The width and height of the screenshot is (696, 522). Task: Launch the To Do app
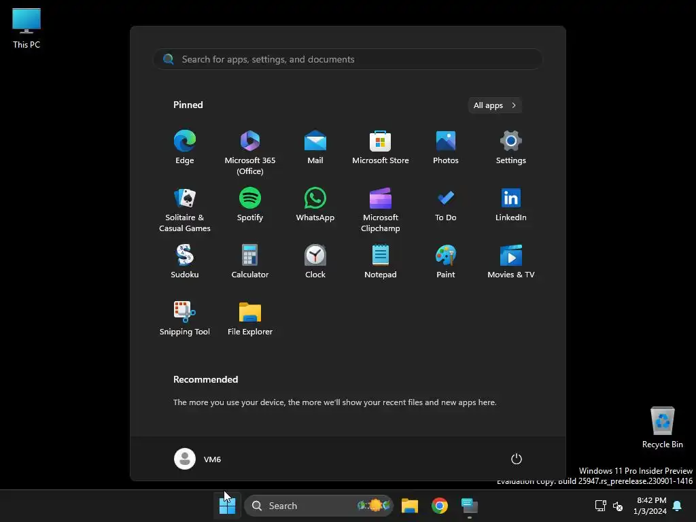pyautogui.click(x=446, y=204)
